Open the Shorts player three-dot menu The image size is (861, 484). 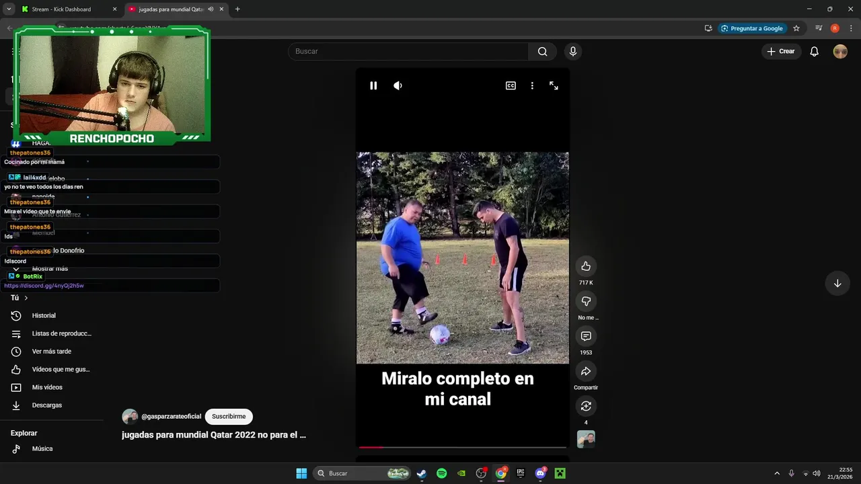[532, 85]
